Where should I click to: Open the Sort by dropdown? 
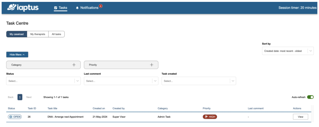[x=288, y=51]
